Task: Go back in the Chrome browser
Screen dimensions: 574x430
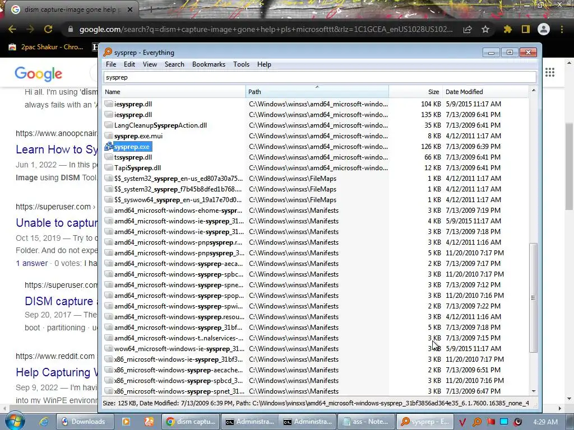Action: click(12, 29)
